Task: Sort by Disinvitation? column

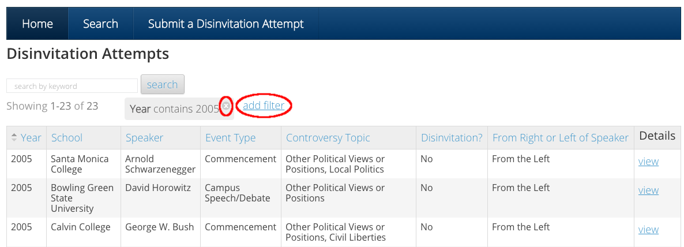Action: (x=452, y=138)
